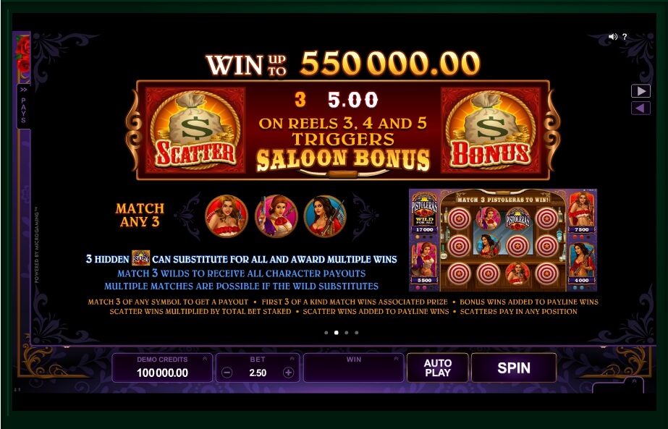Decrease bet with minus button
This screenshot has height=429, width=668.
pos(227,373)
